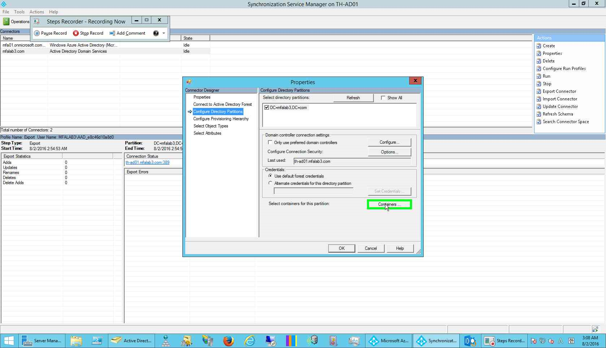606x348 pixels.
Task: Click the Refresh Schema icon
Action: tap(539, 114)
